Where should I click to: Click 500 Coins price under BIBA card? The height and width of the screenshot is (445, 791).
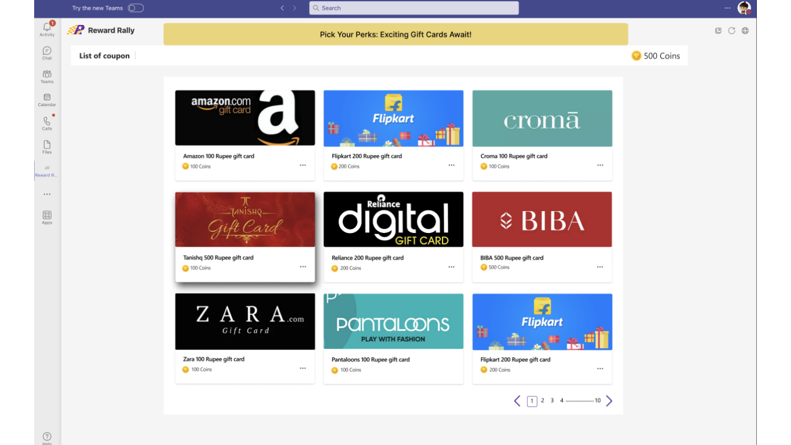[x=499, y=267]
